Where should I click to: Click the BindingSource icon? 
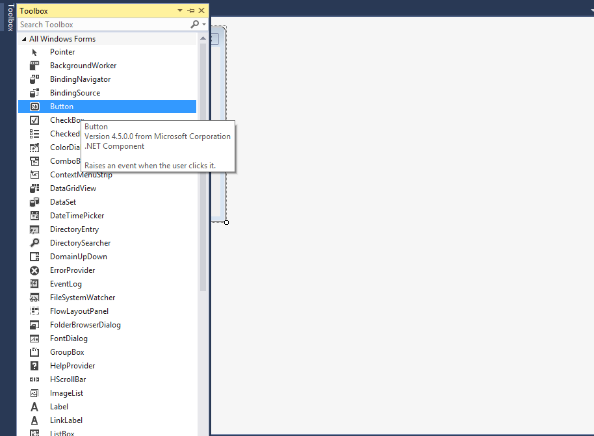click(x=34, y=93)
